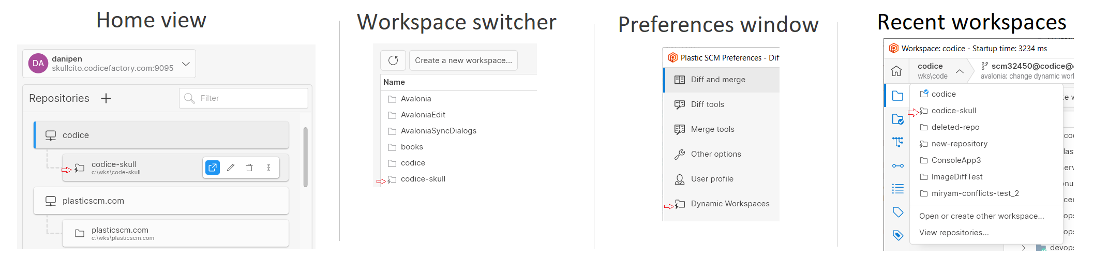
Task: Open the filled tag sidebar icon
Action: pos(898,235)
